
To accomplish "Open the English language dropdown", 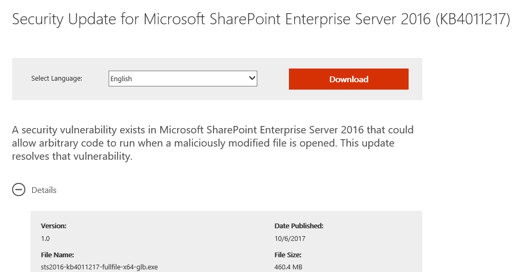I will [182, 79].
